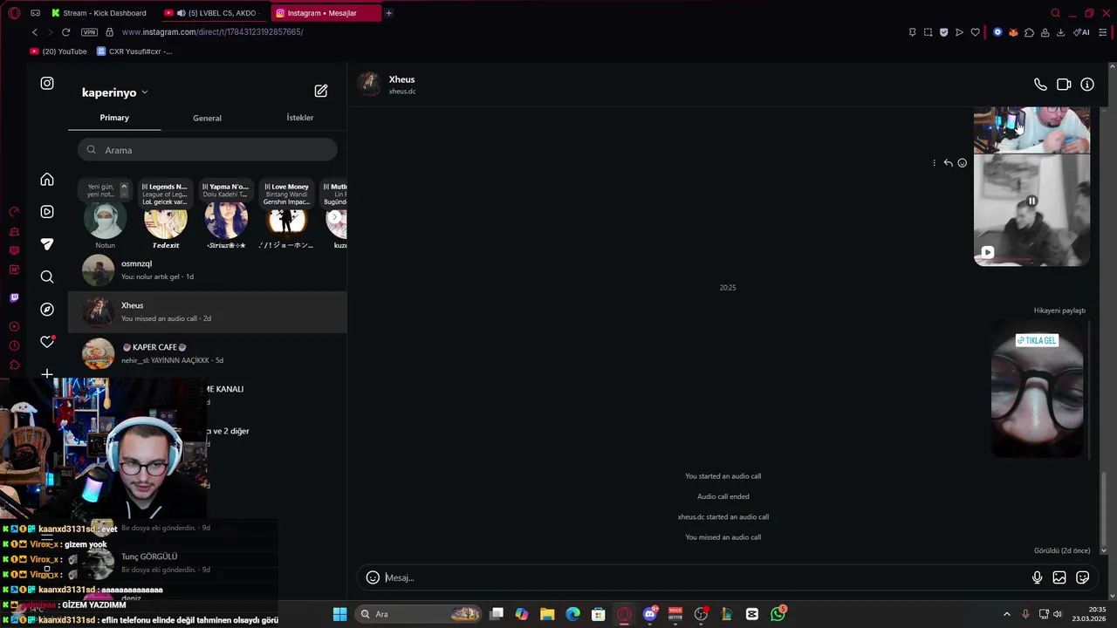Attach a photo with image icon
The image size is (1117, 628).
point(1059,577)
